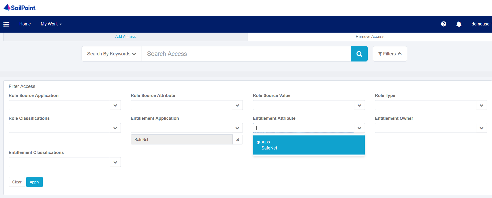Switch to the Add Access tab
Image resolution: width=492 pixels, height=198 pixels.
point(126,37)
